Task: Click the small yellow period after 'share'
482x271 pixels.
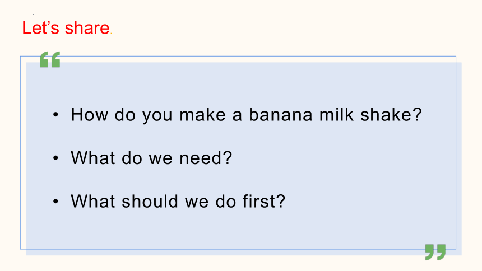Action: coord(112,34)
